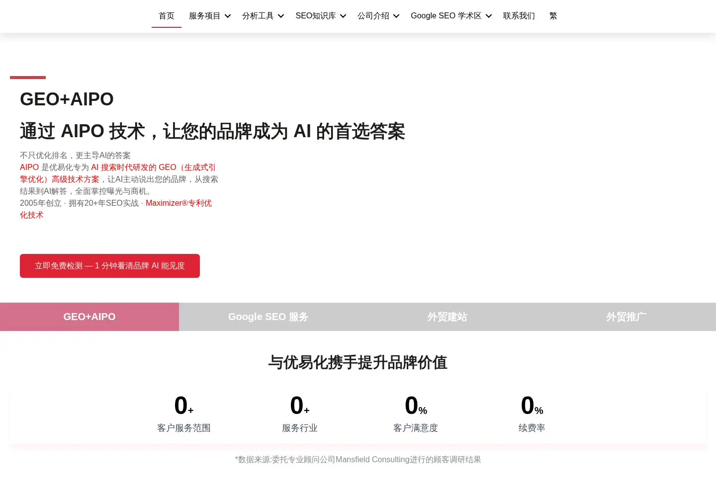
Task: Open the 服务项目 menu
Action: point(204,16)
